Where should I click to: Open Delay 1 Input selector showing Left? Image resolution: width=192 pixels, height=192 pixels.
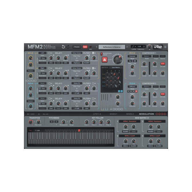coord(43,53)
